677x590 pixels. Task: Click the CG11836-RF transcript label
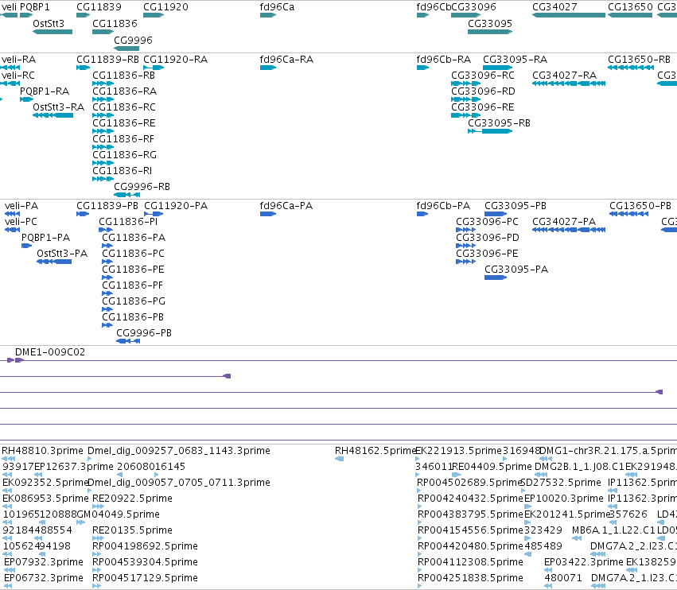coord(123,139)
